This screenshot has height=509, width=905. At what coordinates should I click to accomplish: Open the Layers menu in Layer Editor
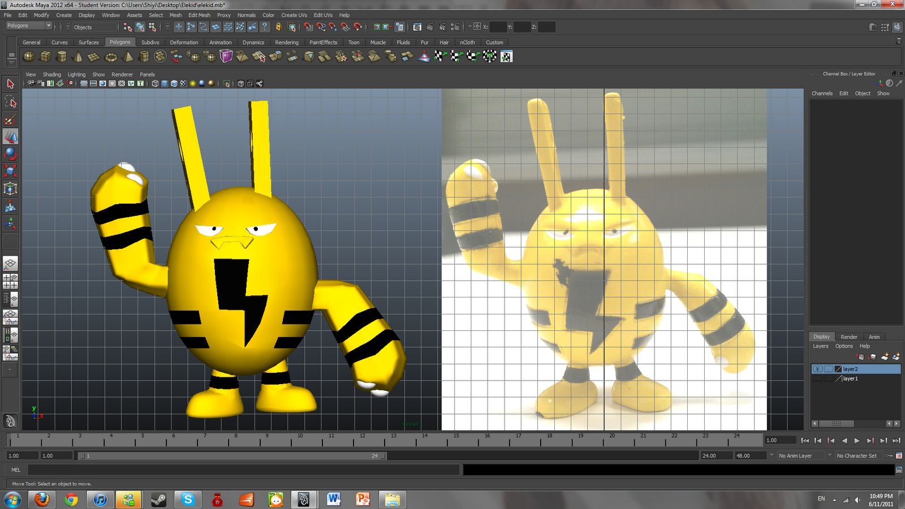point(820,346)
